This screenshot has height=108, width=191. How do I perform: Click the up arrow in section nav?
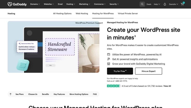pos(11,94)
